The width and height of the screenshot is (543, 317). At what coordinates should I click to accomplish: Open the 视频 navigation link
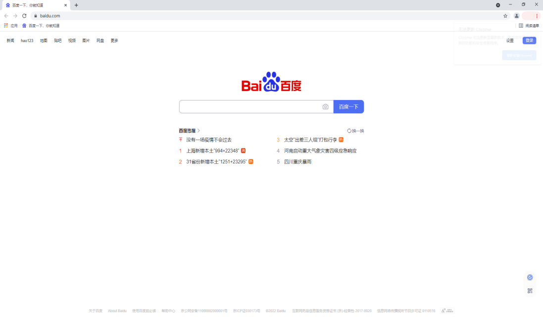pos(72,41)
